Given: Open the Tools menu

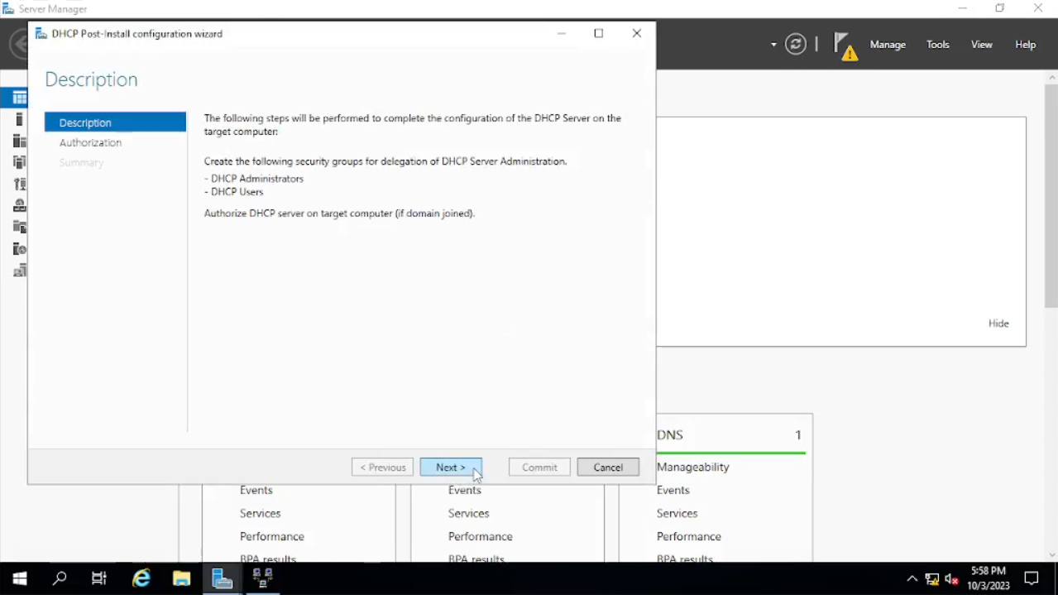Looking at the screenshot, I should pyautogui.click(x=937, y=45).
